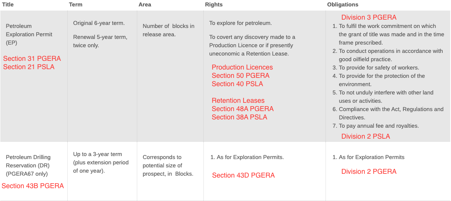Open the Section 48A PGERA reference
Image resolution: width=451 pixels, height=201 pixels.
click(x=242, y=109)
